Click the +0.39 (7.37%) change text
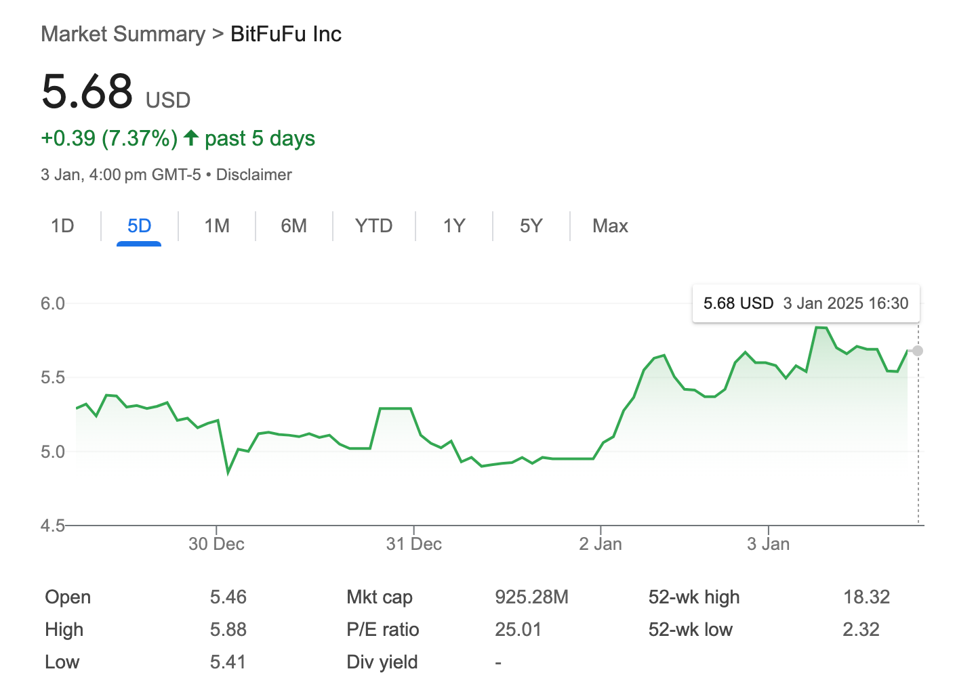 109,138
